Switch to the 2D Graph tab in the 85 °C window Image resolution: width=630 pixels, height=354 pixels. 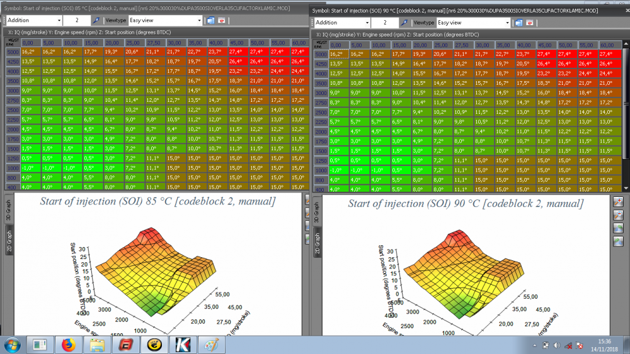pos(9,241)
